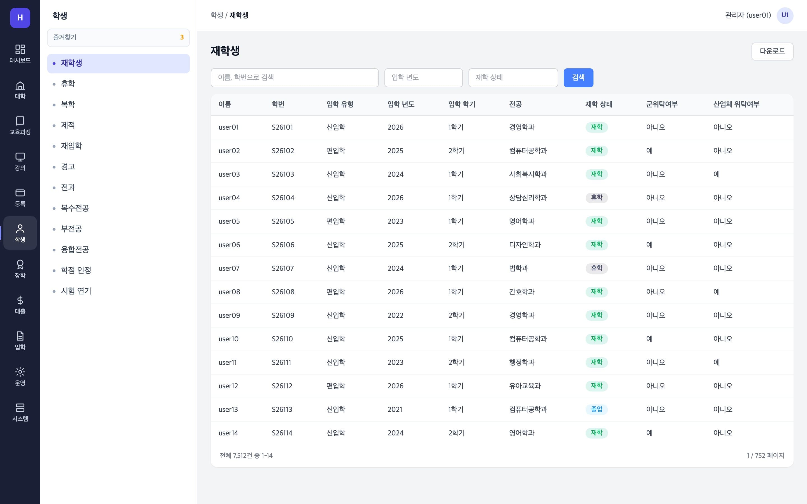Select the user09 name cell
807x504 pixels.
(229, 315)
